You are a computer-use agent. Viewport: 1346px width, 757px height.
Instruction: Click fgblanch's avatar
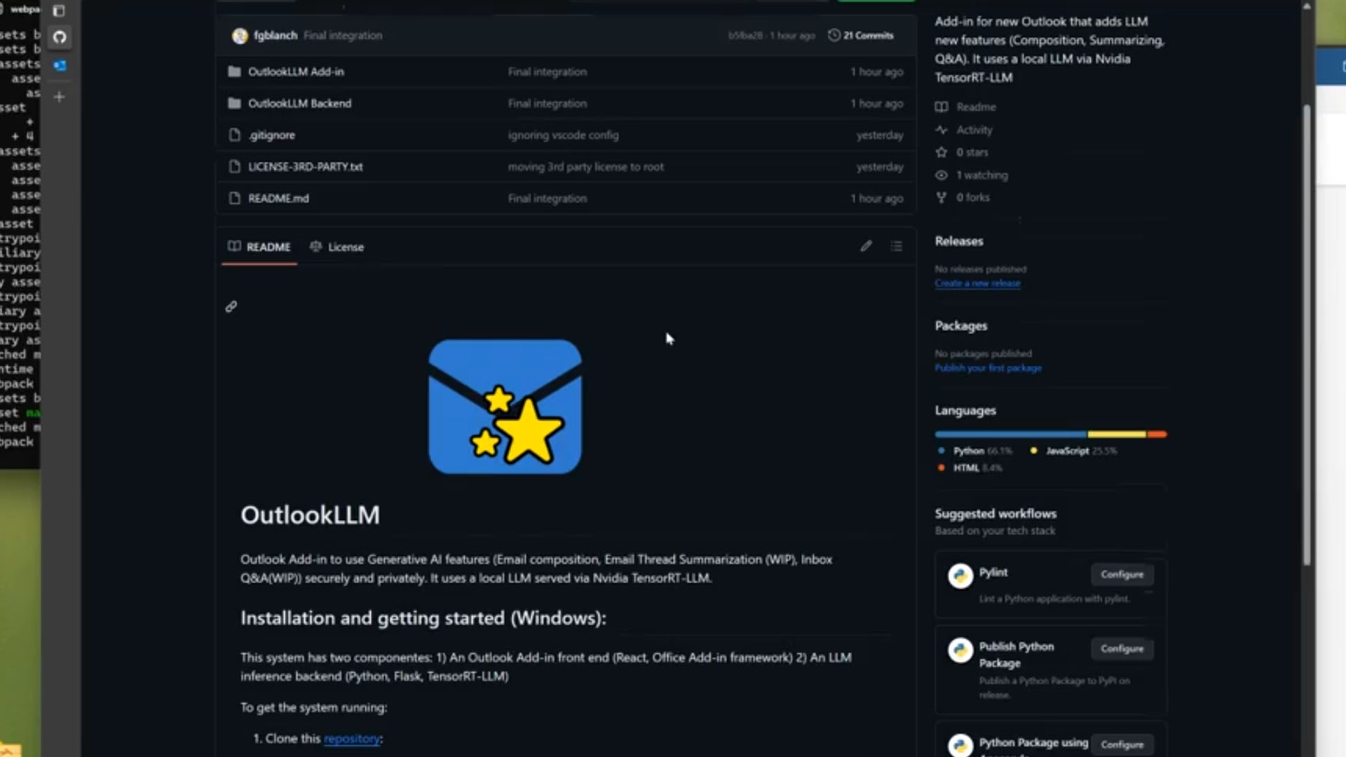click(x=240, y=35)
